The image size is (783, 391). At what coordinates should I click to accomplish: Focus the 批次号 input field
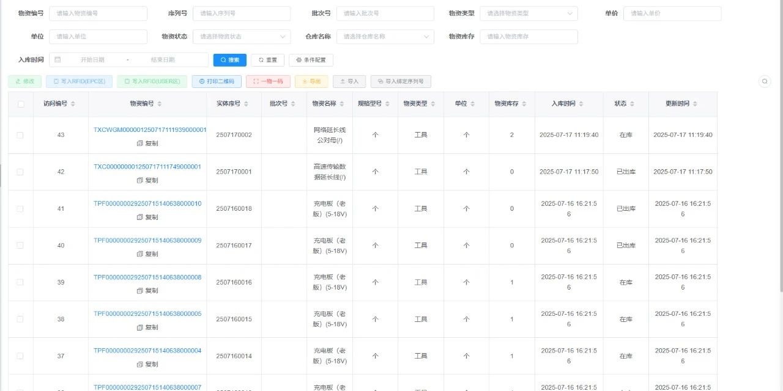385,13
